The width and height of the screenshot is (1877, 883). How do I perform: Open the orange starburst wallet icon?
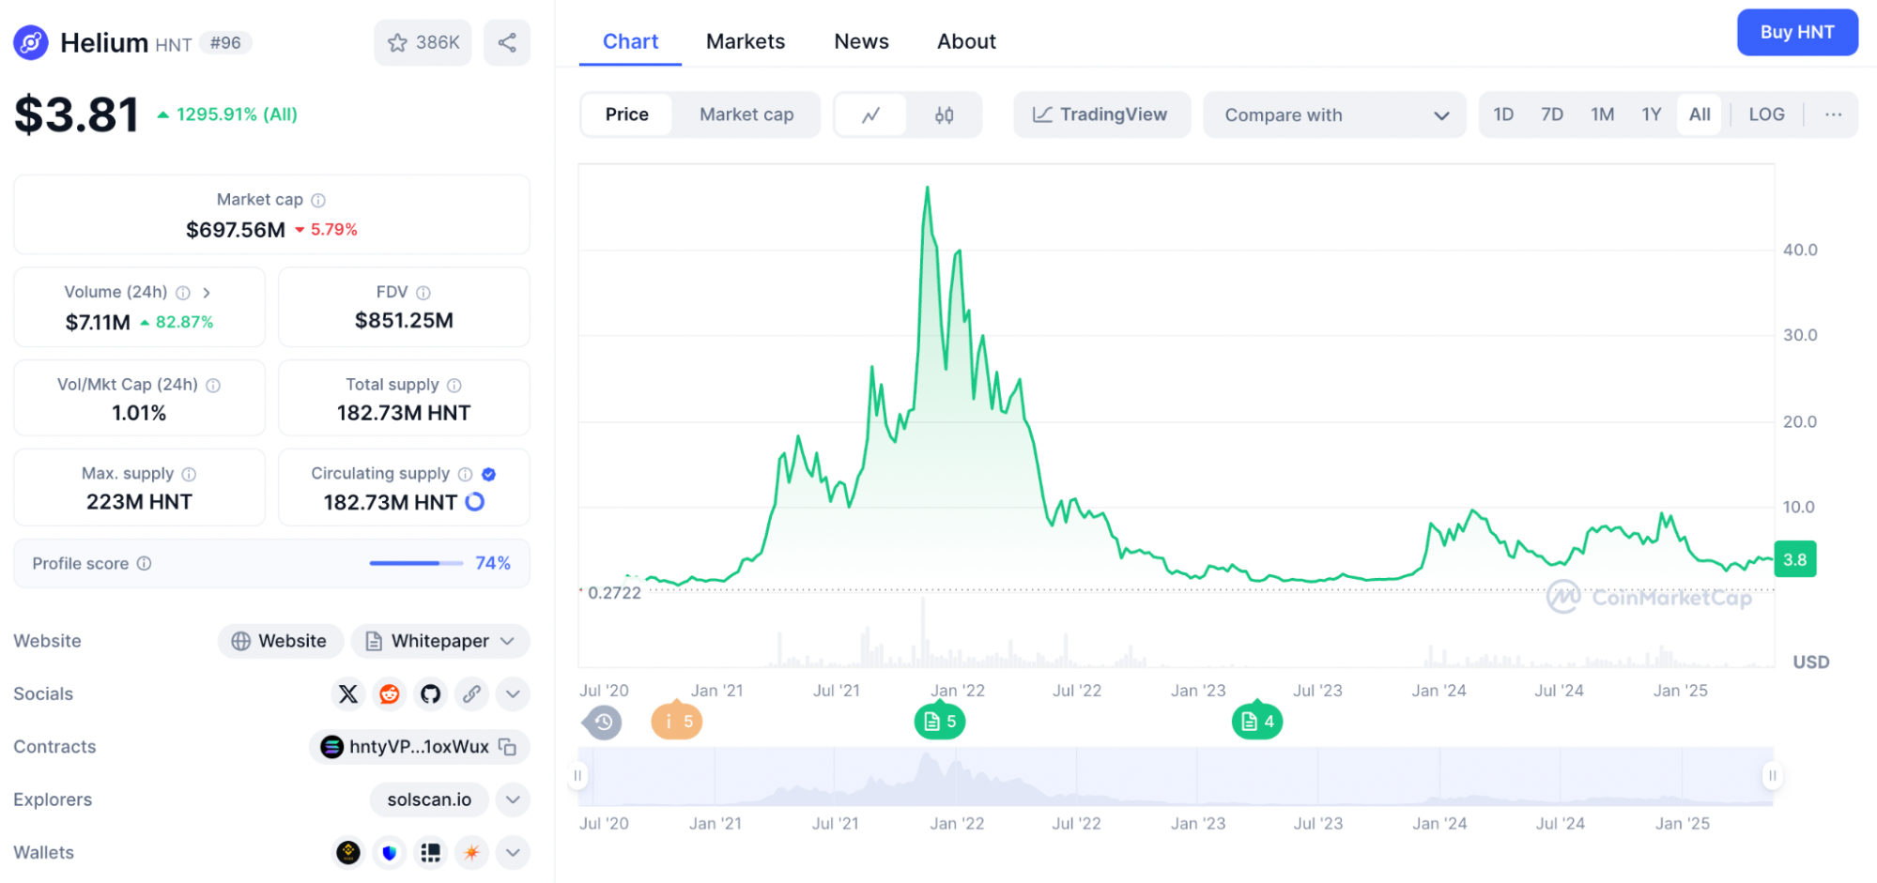tap(471, 852)
